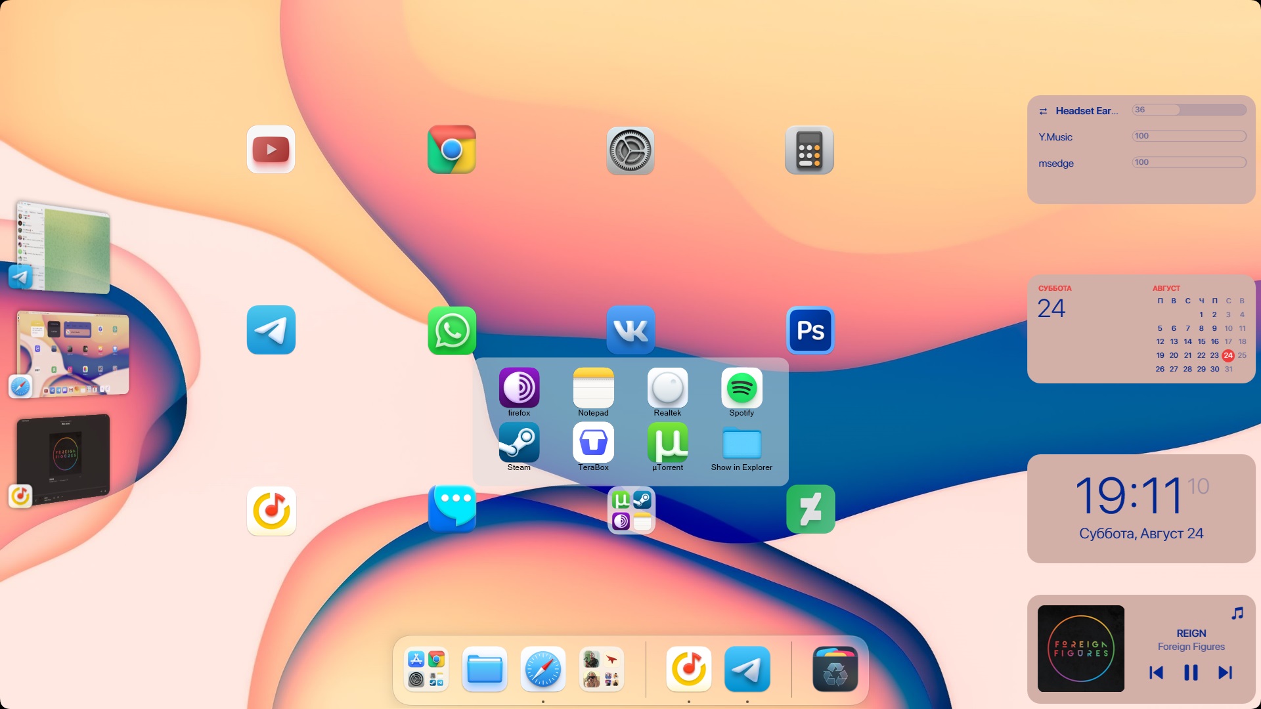1261x709 pixels.
Task: Switch to the Telegram window thumbnail
Action: coord(64,248)
